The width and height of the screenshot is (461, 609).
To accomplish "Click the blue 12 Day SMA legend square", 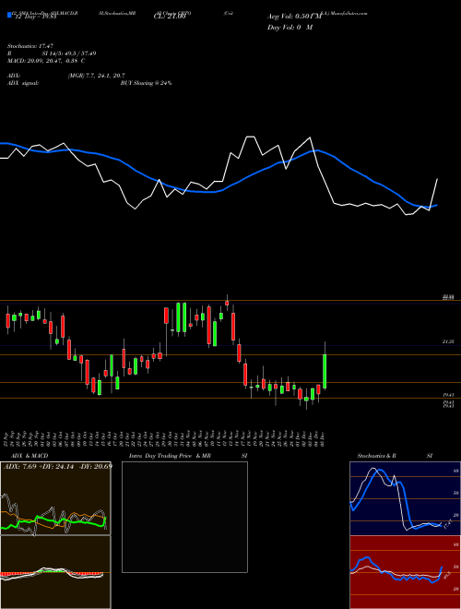I will pos(10,15).
